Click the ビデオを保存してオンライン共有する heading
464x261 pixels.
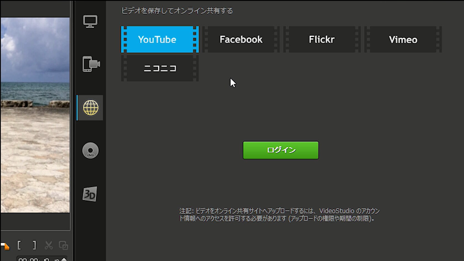(177, 11)
